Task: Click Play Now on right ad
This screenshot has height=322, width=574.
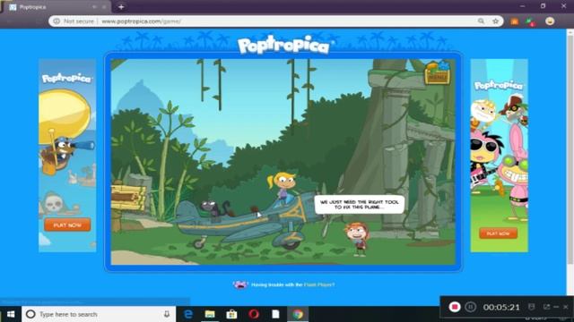Action: click(x=499, y=233)
